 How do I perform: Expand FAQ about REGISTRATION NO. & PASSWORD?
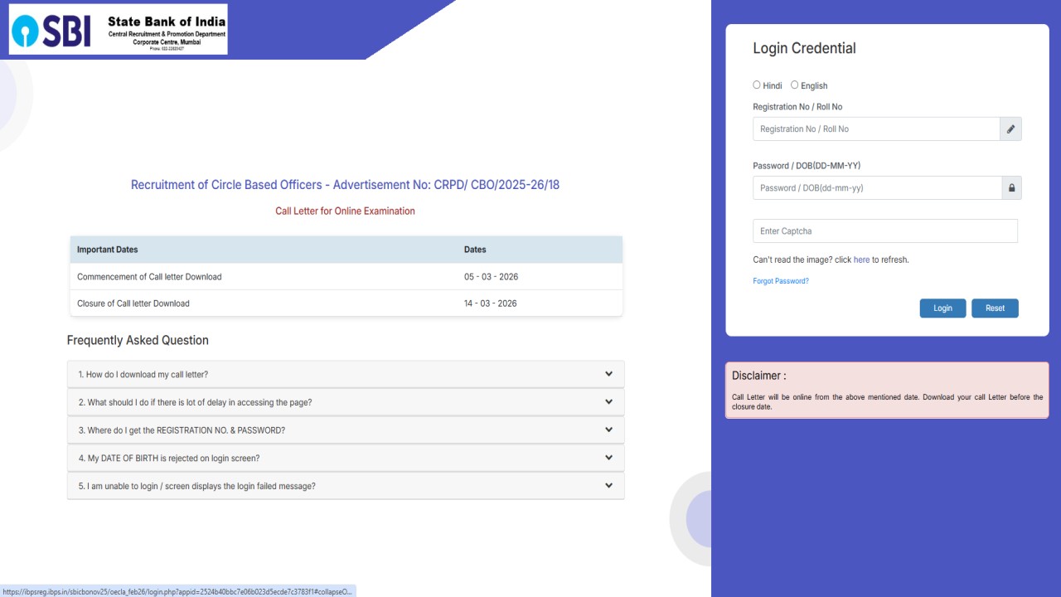coord(345,430)
